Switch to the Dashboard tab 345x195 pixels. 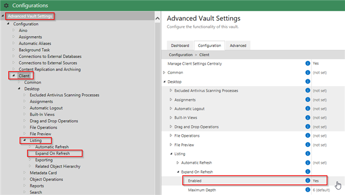click(x=180, y=45)
